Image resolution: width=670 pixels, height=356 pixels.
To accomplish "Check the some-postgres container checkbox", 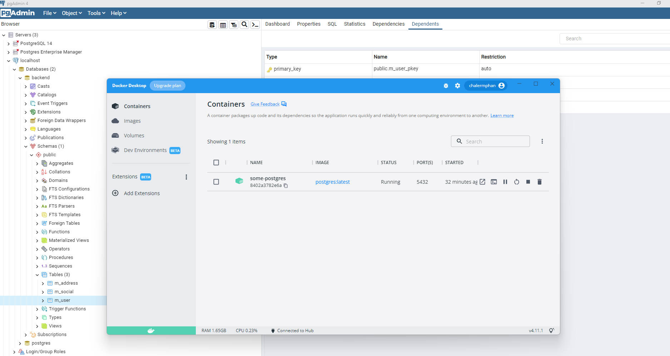I will coord(216,182).
